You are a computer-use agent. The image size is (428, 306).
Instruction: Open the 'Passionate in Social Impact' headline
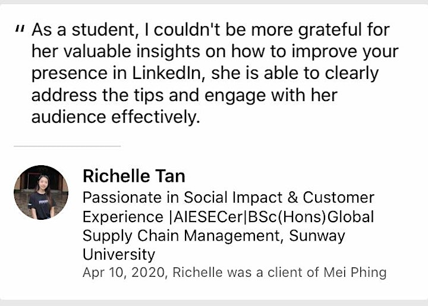click(x=228, y=197)
